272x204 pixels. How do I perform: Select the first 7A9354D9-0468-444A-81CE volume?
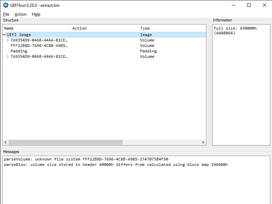[x=39, y=40]
